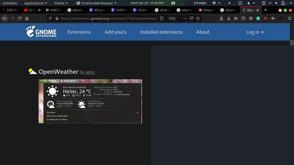Click the GNOME Extensions logo

pyautogui.click(x=41, y=32)
